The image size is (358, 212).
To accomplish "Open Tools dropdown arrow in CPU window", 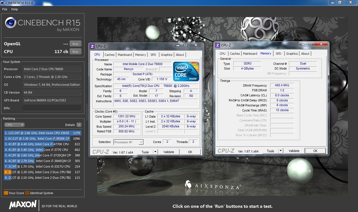I will tap(155, 152).
